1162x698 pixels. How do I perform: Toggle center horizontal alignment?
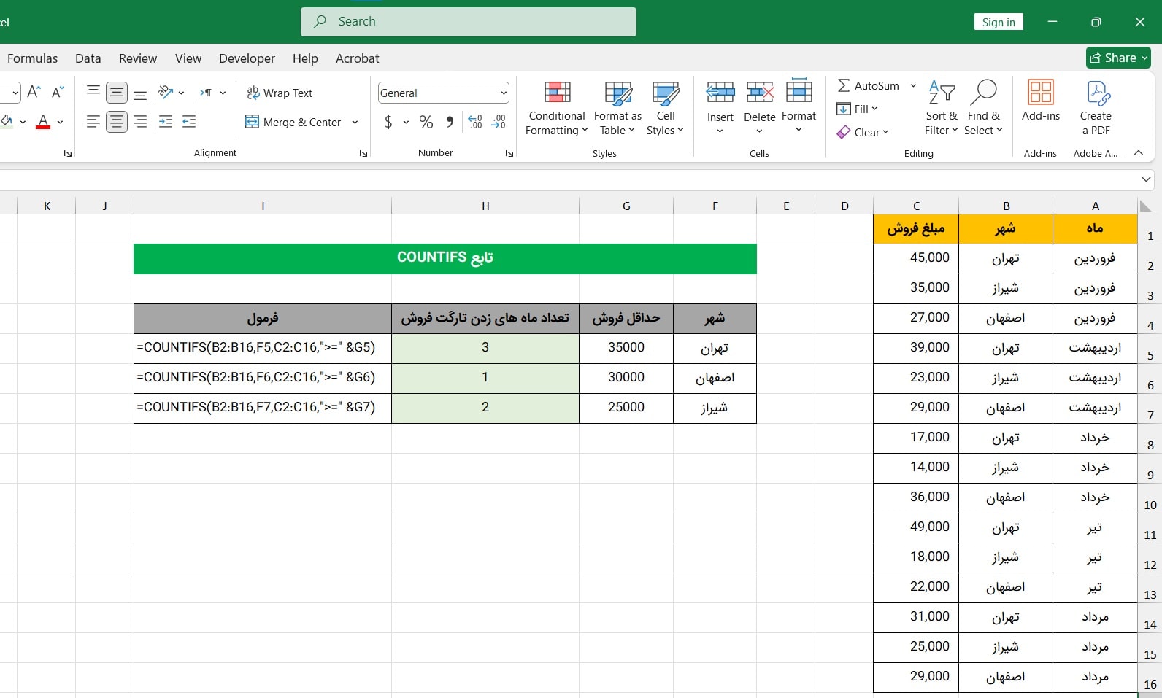click(x=117, y=122)
